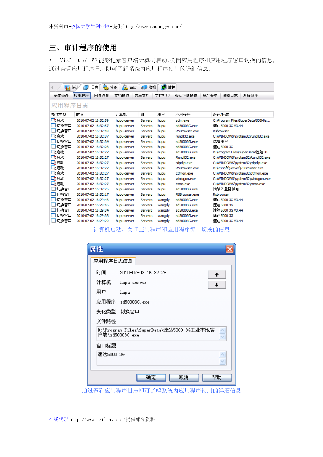The width and height of the screenshot is (323, 457).
Task: Click the 取消 button
Action: (184, 378)
